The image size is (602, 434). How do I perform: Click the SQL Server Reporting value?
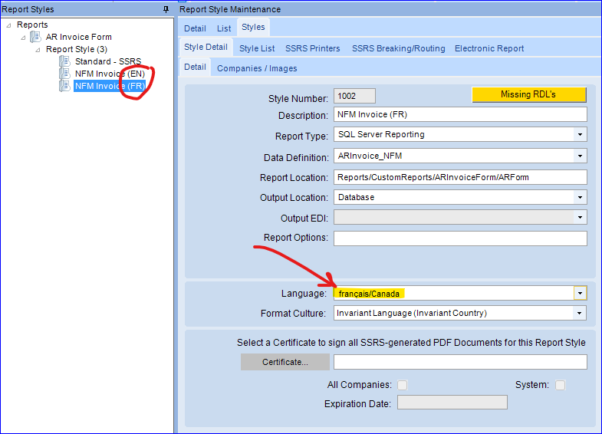click(381, 134)
